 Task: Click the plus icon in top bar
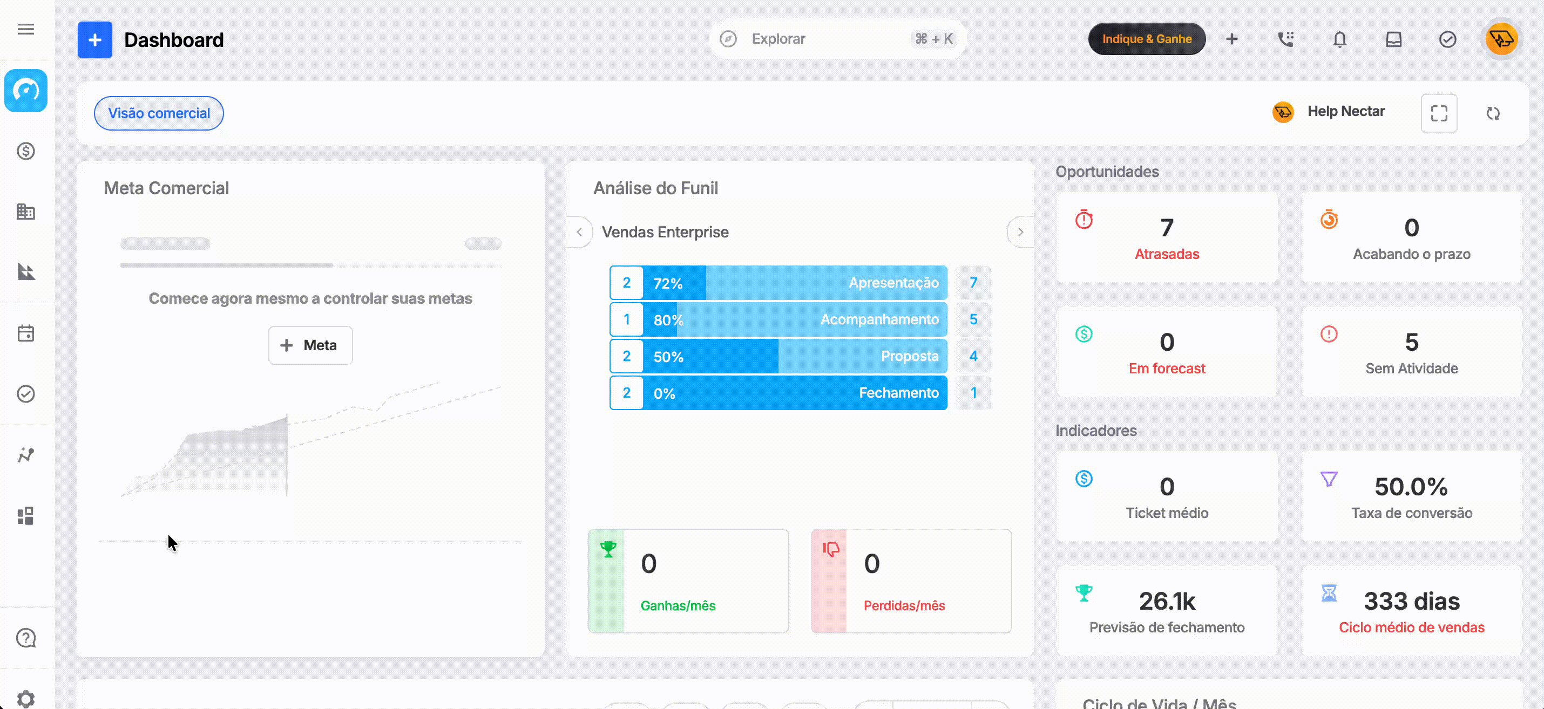click(1232, 39)
